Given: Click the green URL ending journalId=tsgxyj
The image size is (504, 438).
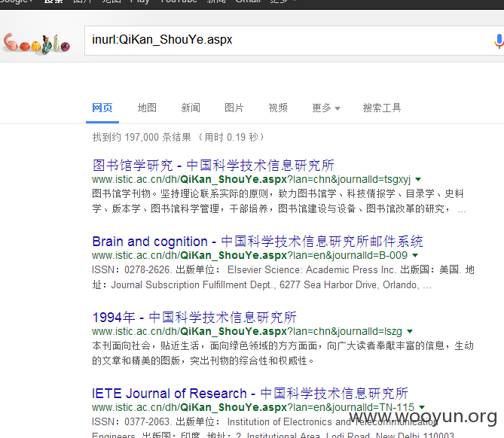Looking at the screenshot, I should pos(252,179).
